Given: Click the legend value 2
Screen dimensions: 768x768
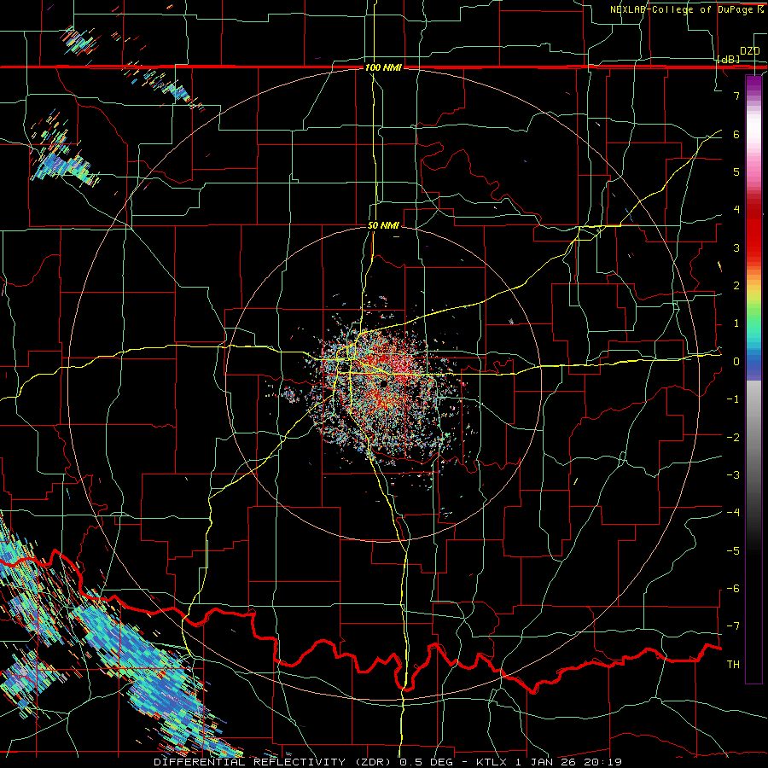Looking at the screenshot, I should [x=736, y=286].
